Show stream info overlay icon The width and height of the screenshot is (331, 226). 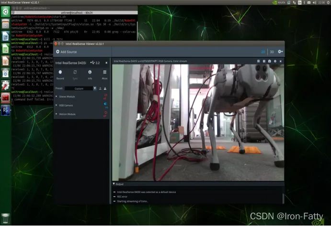(275, 61)
